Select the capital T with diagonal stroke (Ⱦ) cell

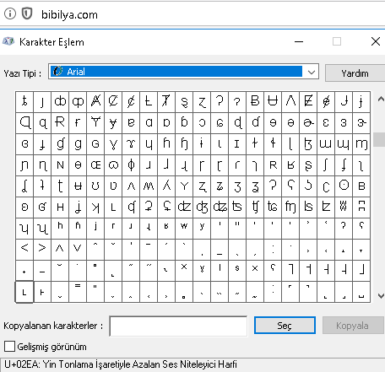click(x=166, y=101)
